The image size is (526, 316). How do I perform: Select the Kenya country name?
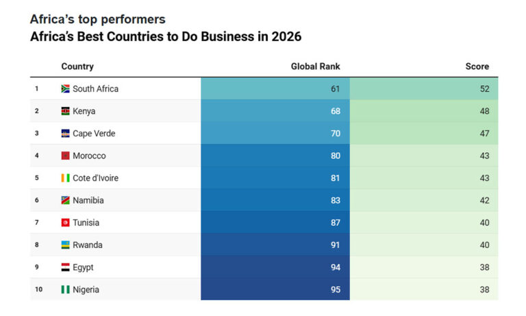coord(84,111)
